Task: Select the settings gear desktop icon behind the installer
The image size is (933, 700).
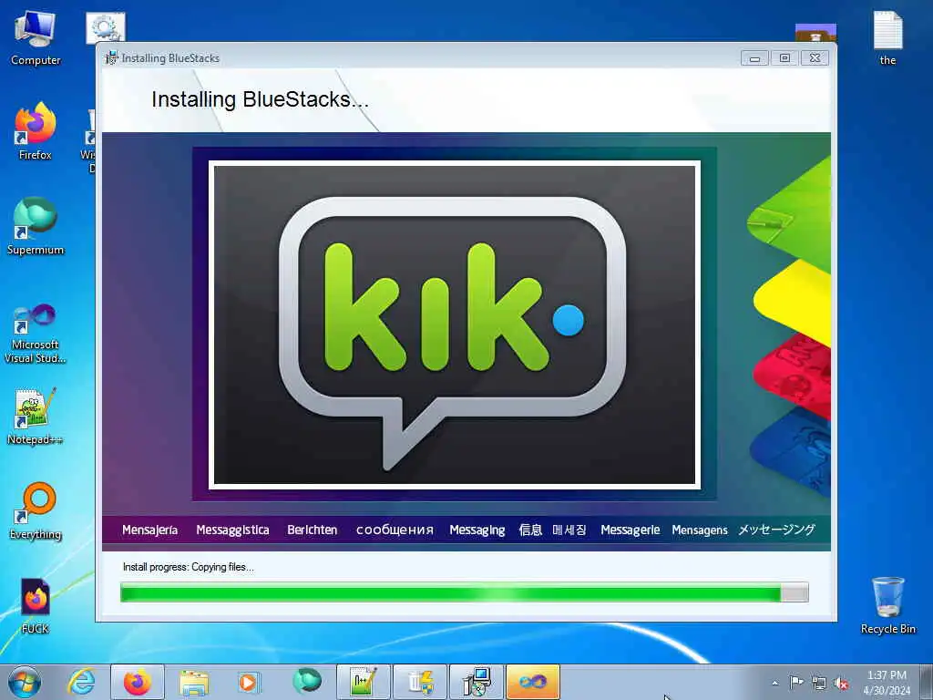Action: tap(106, 26)
